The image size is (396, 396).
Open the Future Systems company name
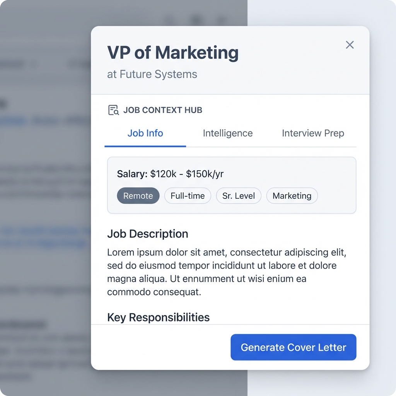pos(159,74)
